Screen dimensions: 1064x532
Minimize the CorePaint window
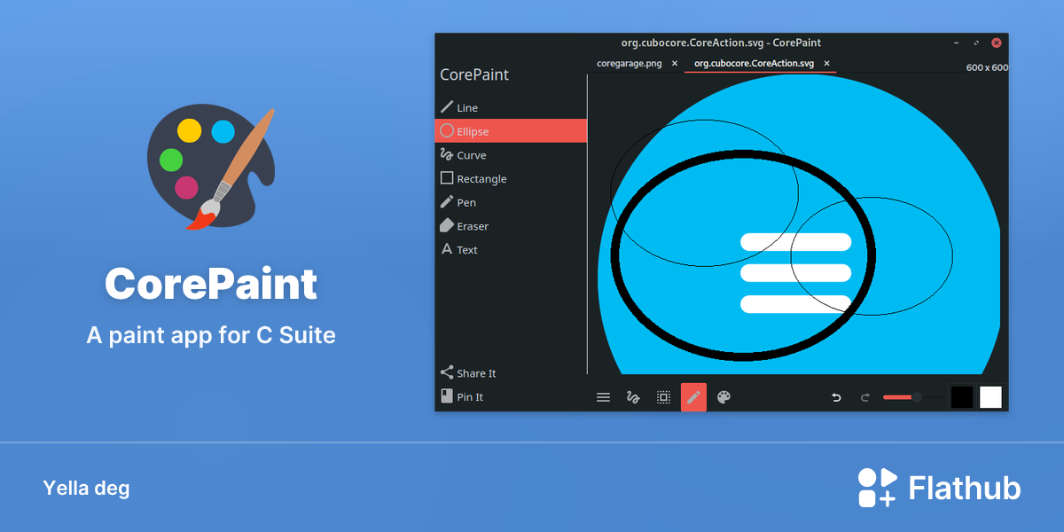[956, 43]
